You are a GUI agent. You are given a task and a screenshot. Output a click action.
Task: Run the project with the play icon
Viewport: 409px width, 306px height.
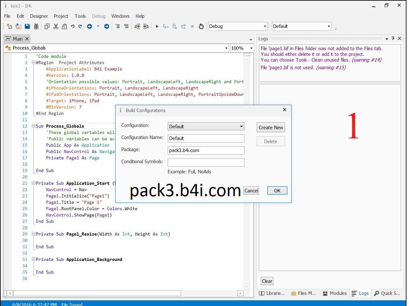click(157, 26)
